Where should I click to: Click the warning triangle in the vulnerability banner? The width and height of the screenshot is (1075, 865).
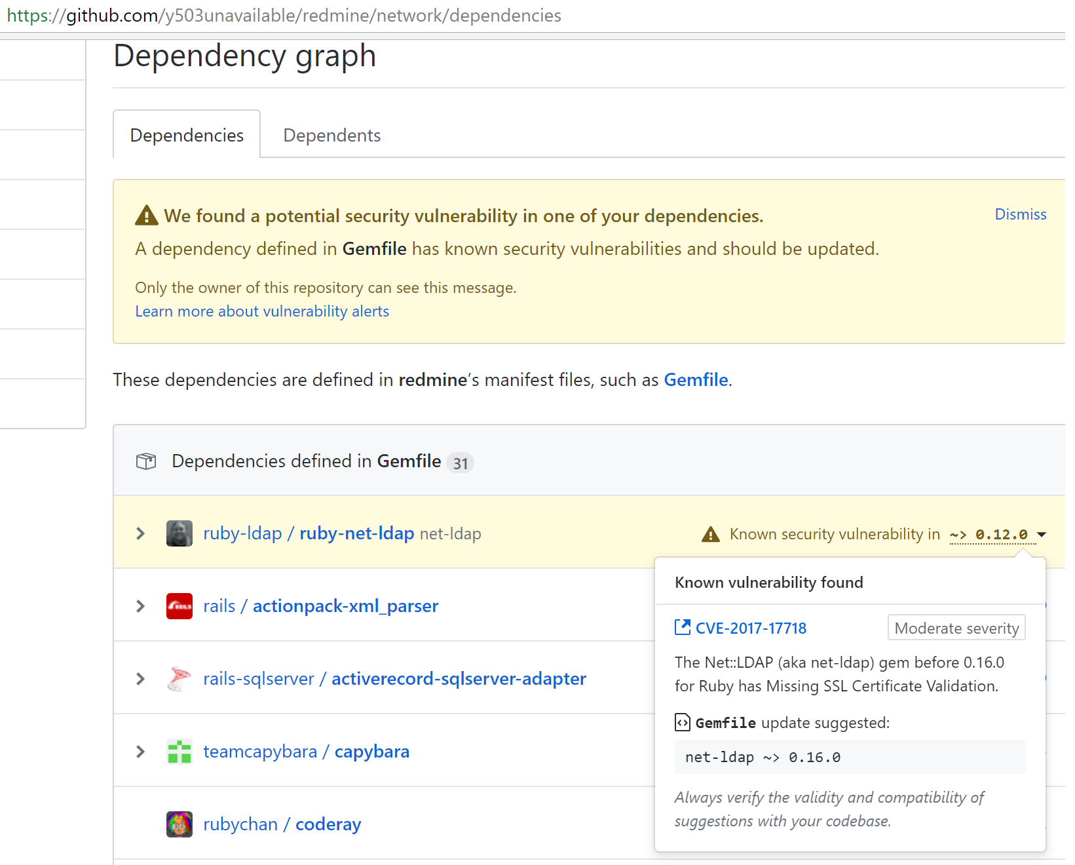coord(147,216)
